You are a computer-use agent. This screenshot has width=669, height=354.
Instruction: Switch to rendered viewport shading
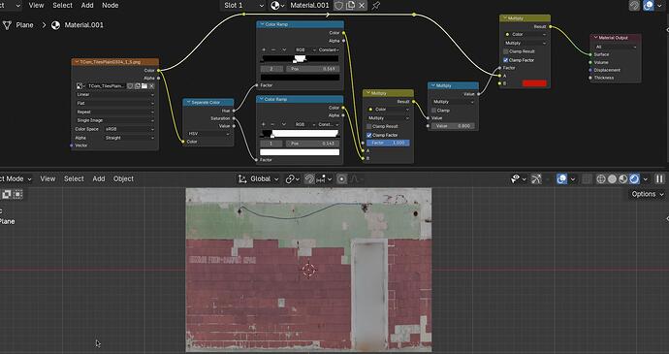(634, 178)
